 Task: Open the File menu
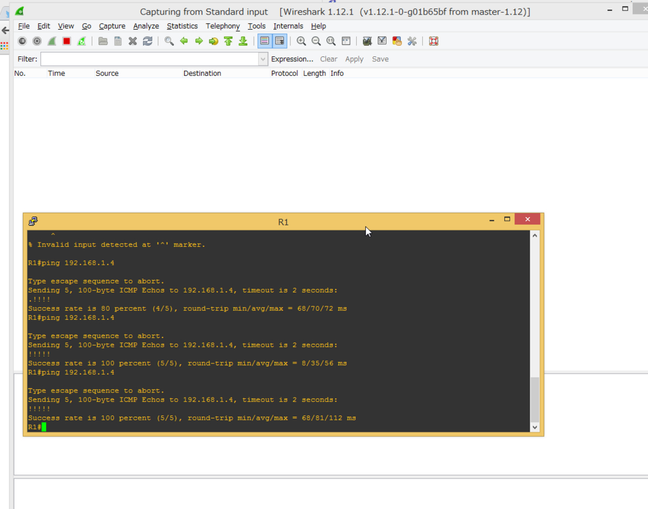[x=23, y=26]
